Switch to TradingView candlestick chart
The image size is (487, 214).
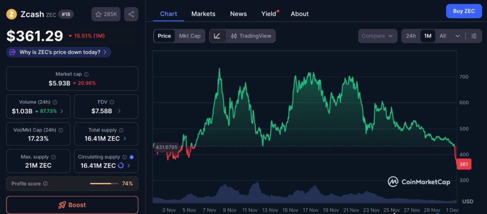[251, 36]
